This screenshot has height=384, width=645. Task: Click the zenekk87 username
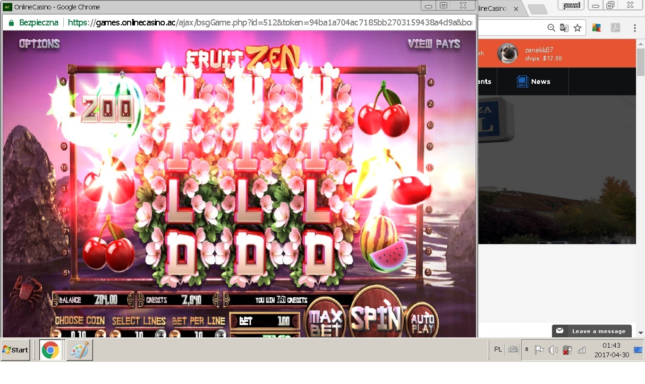tap(539, 50)
